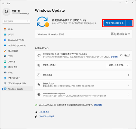136x129 pixels.
Task: Click the pause icon beside 更新の一時停止
Action: coord(39,65)
